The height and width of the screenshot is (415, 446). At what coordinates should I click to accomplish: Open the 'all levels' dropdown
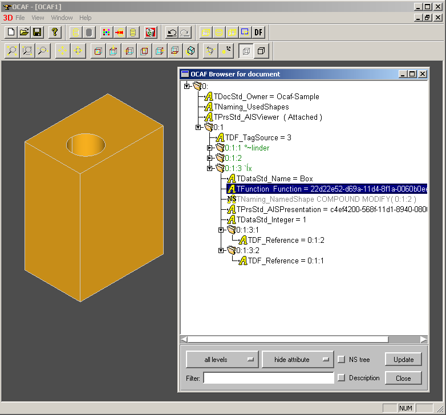pos(221,360)
